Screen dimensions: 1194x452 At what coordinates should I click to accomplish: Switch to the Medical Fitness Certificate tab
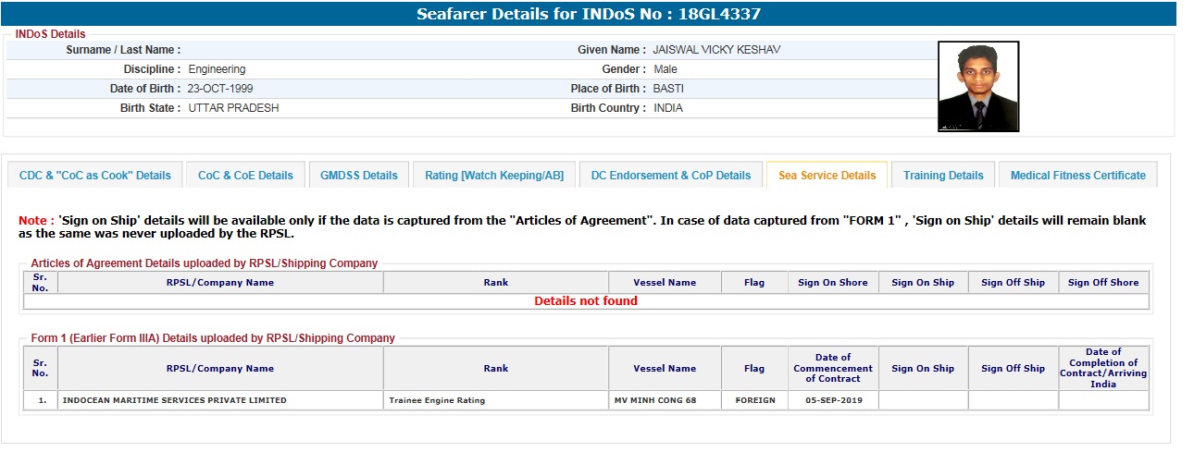[1077, 175]
